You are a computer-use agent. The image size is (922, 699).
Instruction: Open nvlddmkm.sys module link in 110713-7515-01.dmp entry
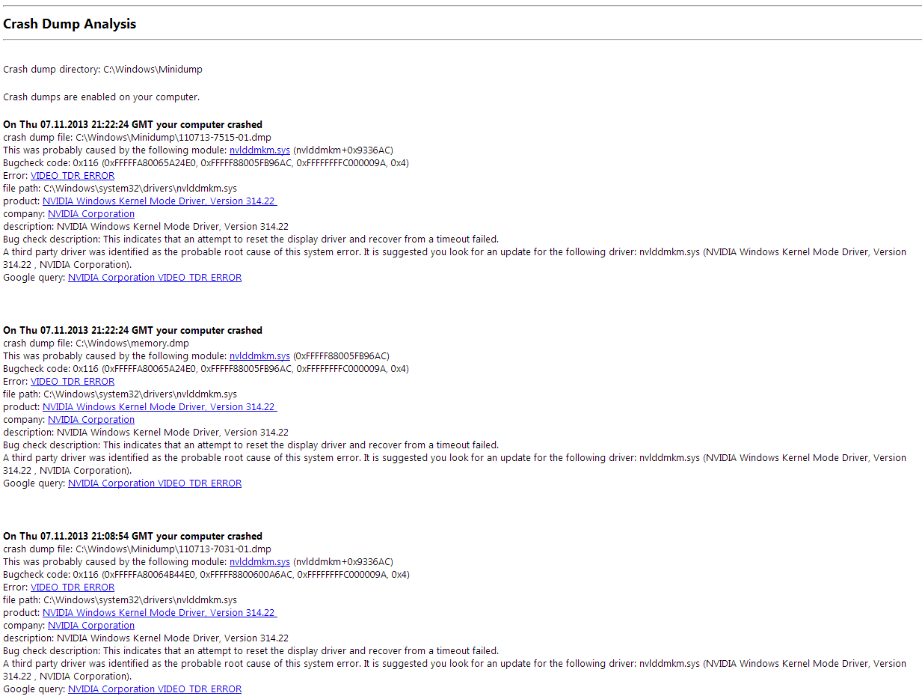pos(259,150)
